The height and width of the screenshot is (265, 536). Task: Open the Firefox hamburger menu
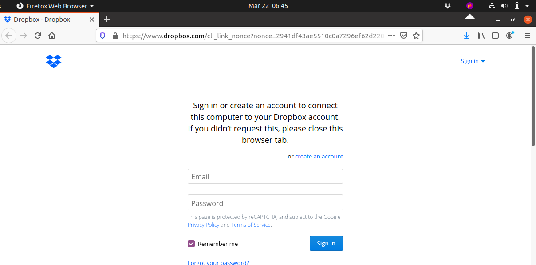(x=527, y=36)
